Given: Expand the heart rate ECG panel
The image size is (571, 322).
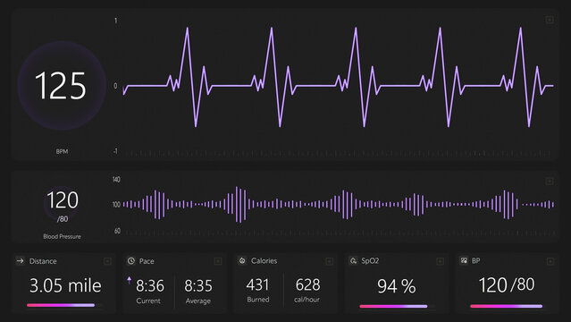Looking at the screenshot, I should pos(550,20).
